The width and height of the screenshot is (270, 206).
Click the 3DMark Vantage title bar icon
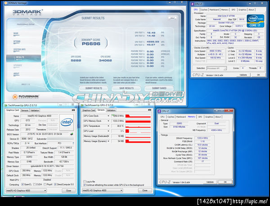point(6,3)
